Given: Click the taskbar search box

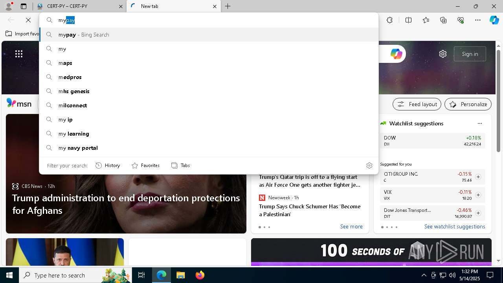Looking at the screenshot, I should (76, 275).
